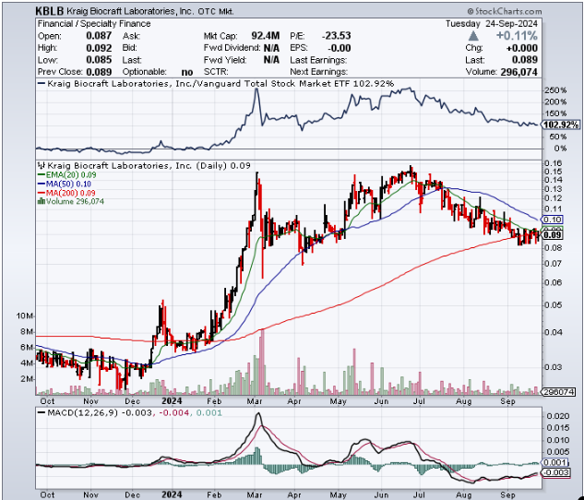Click the 0.09 last price axis tag
The image size is (584, 500).
pos(553,234)
